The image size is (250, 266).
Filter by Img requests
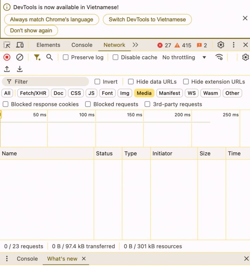[x=125, y=93]
